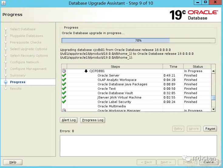Screen dimensions: 223x168
Task: Select the Summary wizard step
Action: point(18,75)
